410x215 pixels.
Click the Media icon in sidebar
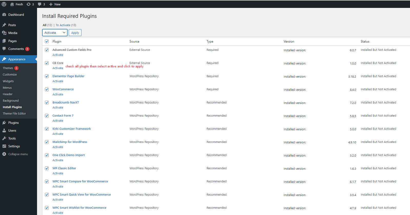4,33
